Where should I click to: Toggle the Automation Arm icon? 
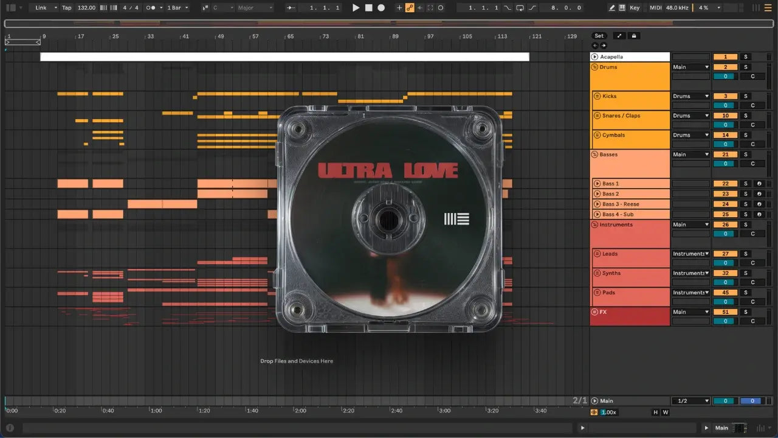click(410, 8)
